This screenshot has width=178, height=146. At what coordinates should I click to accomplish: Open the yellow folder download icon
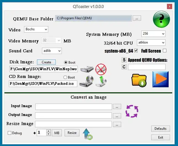[x=139, y=81]
